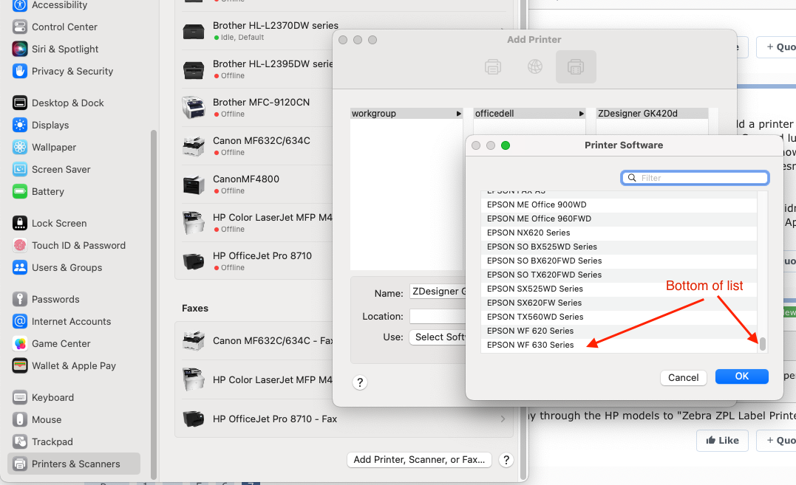Click Printer Software list scrollbar thumb
Image resolution: width=796 pixels, height=485 pixels.
[763, 343]
